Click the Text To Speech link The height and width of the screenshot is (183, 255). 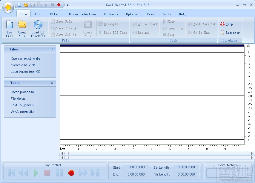coord(22,105)
